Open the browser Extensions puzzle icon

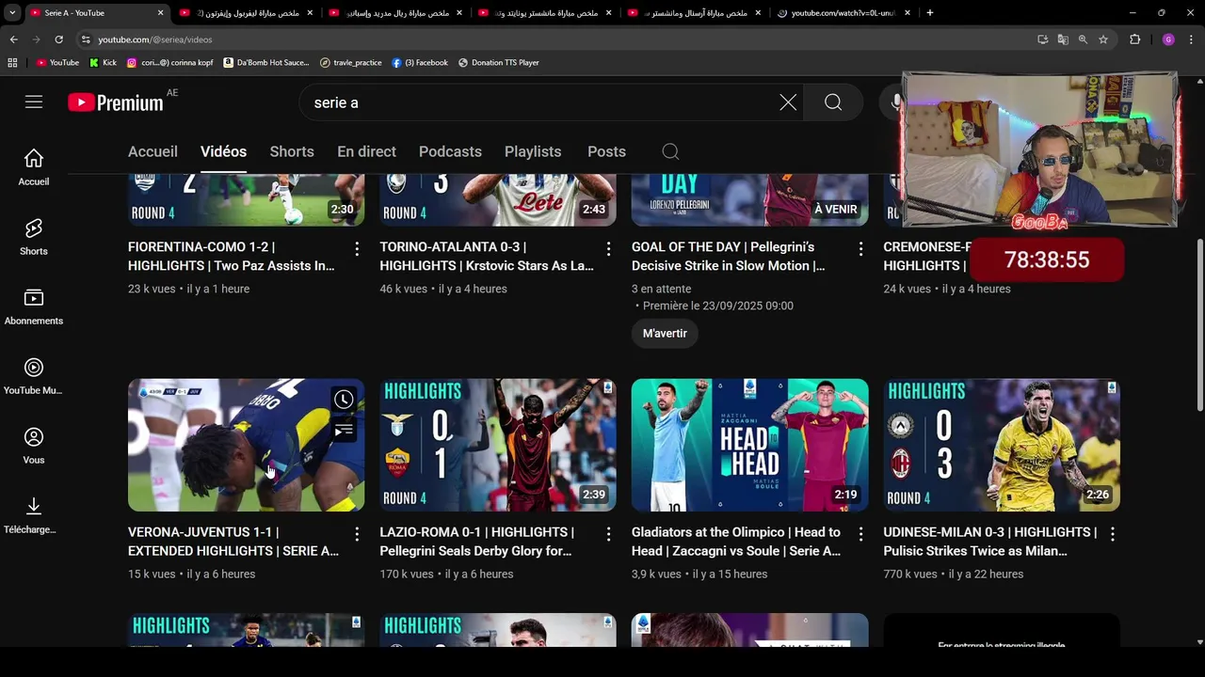[x=1134, y=39]
